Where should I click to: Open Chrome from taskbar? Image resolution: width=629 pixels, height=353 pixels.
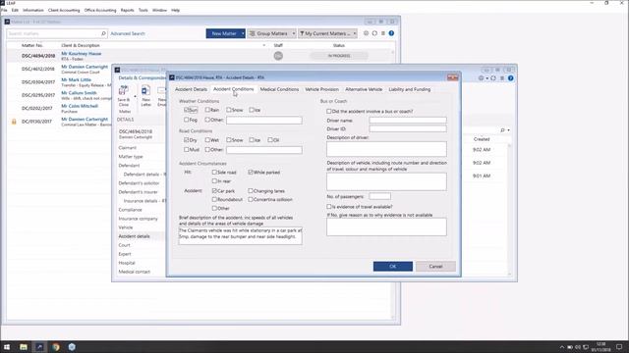(x=56, y=347)
